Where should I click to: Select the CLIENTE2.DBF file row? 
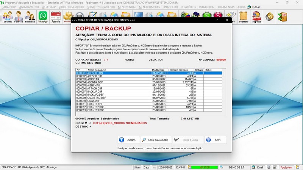pyautogui.click(x=149, y=107)
